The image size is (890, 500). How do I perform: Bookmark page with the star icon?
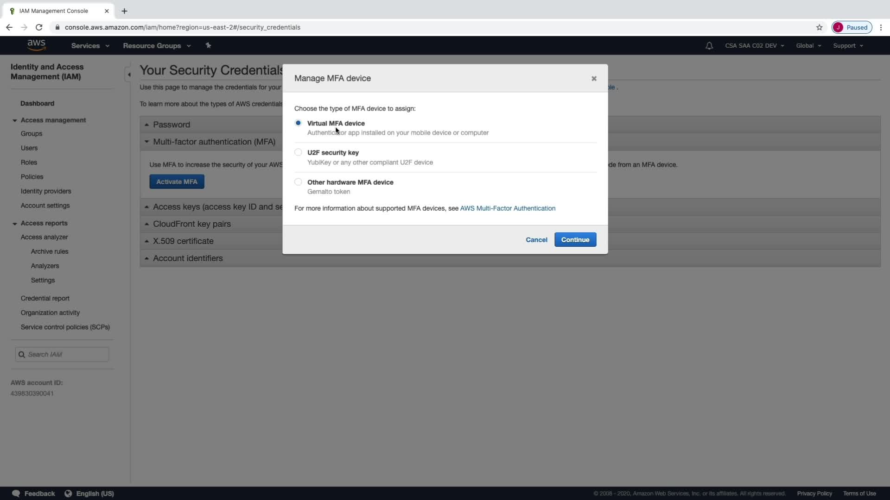pyautogui.click(x=819, y=27)
